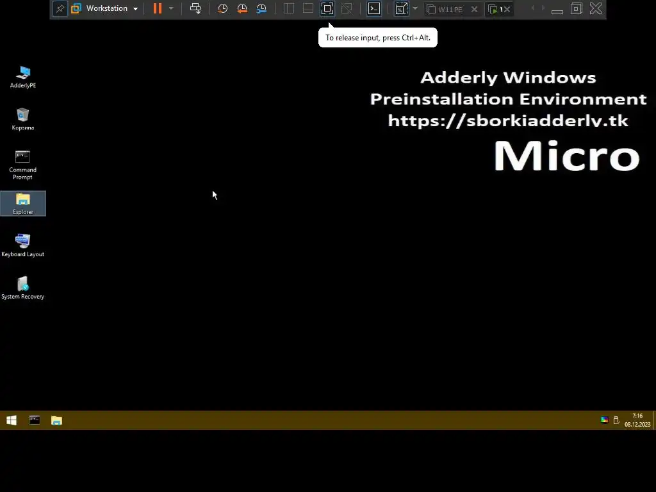
Task: Open the stretch options dropdown arrow
Action: 415,8
